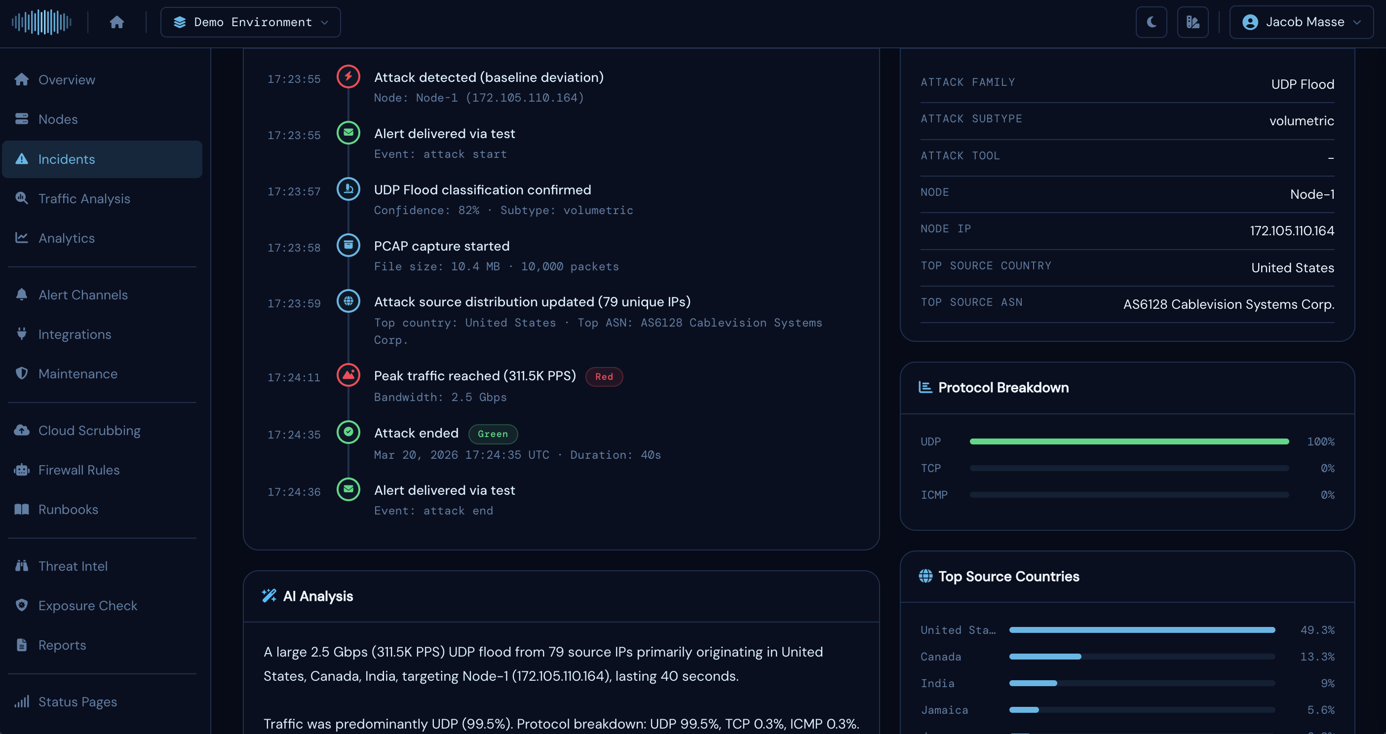Toggle dark mode moon icon

point(1151,22)
